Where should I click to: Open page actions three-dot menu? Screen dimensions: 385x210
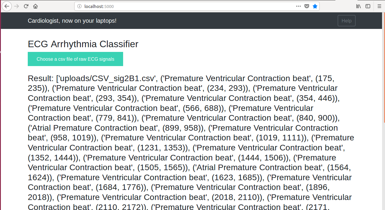pyautogui.click(x=298, y=6)
